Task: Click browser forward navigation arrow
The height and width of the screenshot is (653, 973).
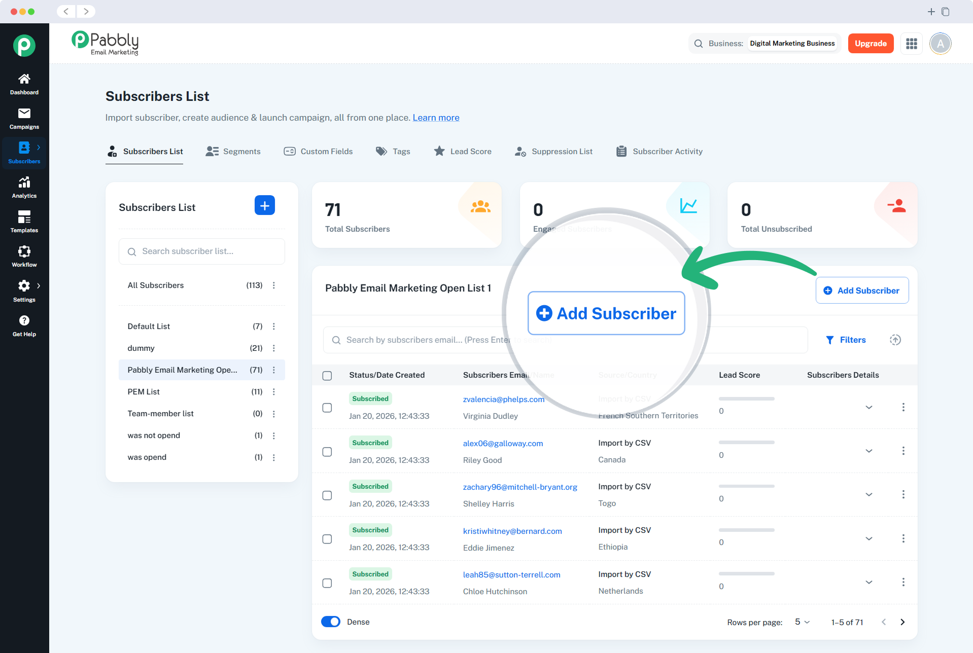Action: [86, 11]
